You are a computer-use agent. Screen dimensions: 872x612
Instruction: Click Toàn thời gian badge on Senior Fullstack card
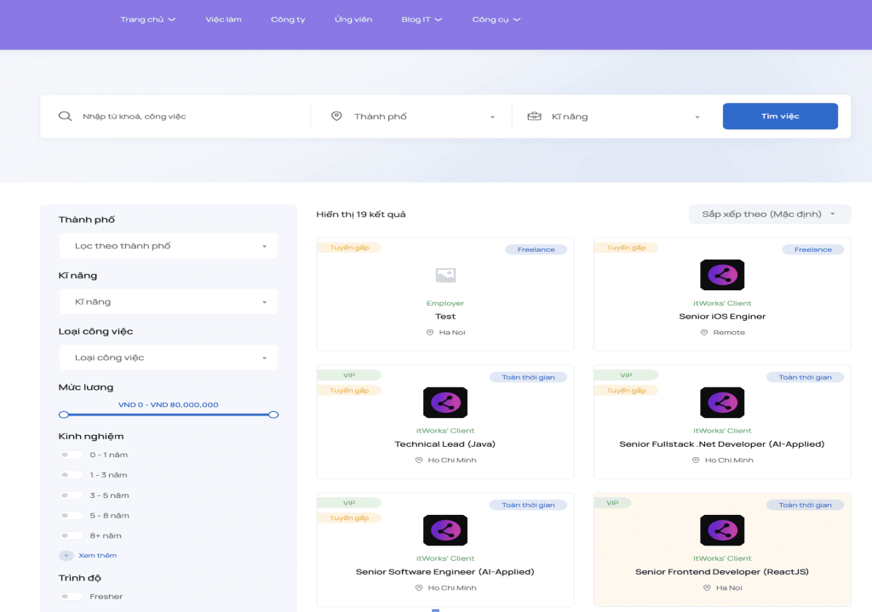805,377
